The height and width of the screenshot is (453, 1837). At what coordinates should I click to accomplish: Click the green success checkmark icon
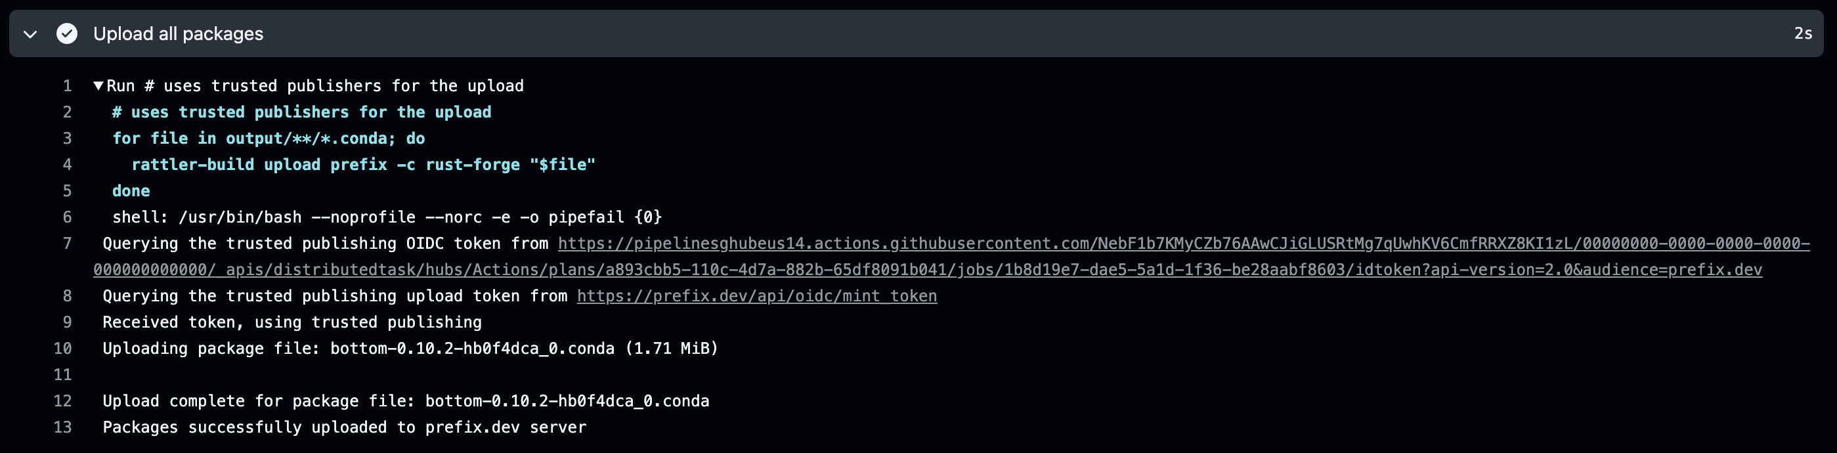coord(67,34)
